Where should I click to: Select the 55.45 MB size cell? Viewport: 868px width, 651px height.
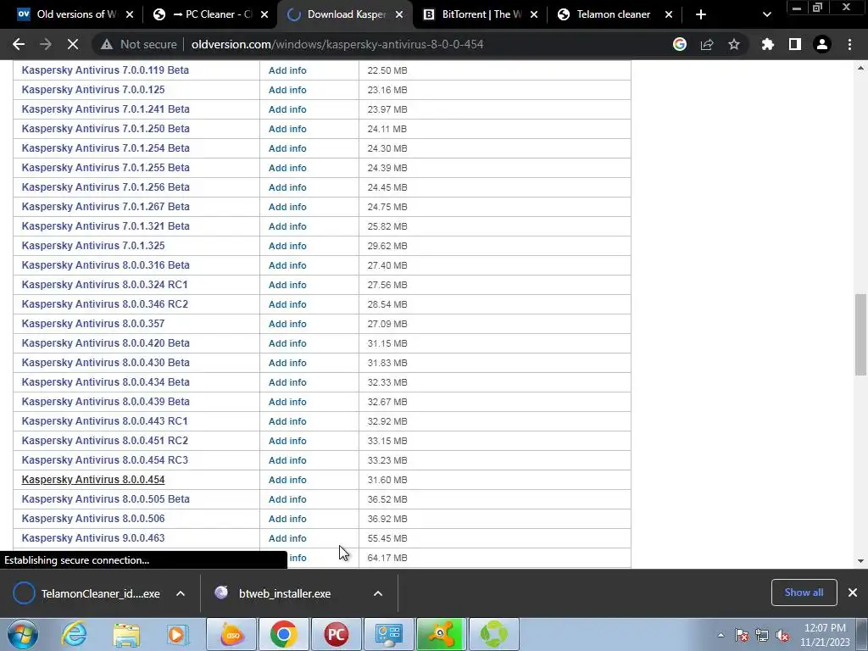tap(494, 538)
